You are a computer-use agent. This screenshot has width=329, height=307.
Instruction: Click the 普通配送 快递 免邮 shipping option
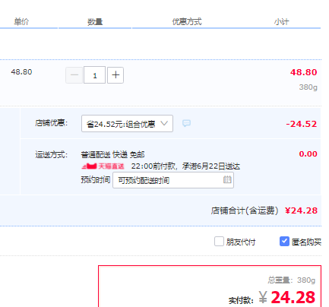point(112,154)
